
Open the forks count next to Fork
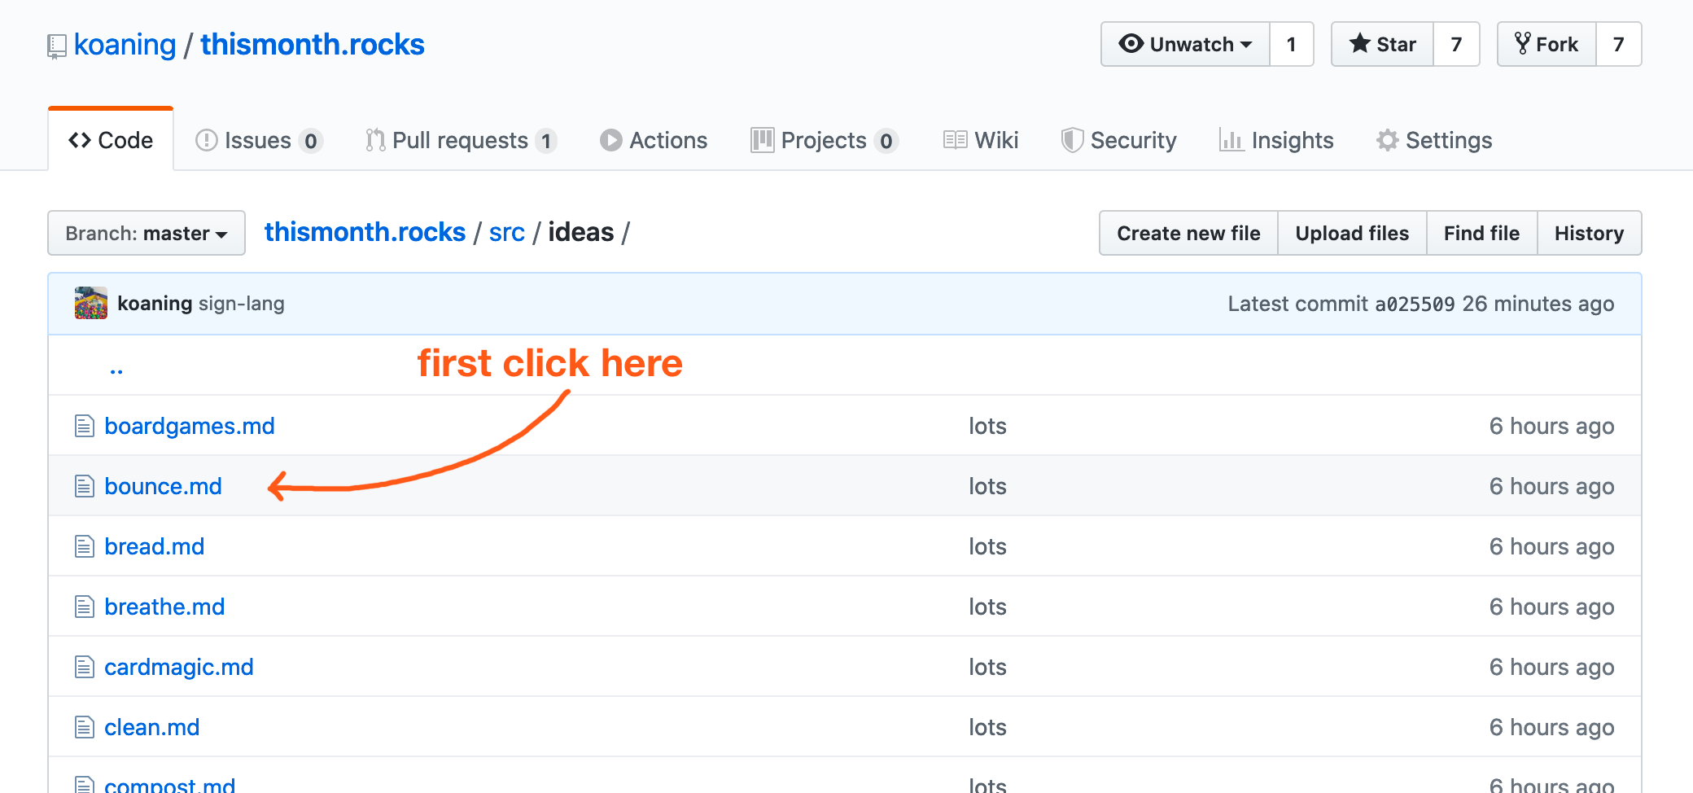click(1618, 44)
